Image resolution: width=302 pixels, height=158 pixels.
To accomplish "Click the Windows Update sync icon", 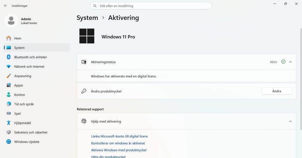I will 9,142.
